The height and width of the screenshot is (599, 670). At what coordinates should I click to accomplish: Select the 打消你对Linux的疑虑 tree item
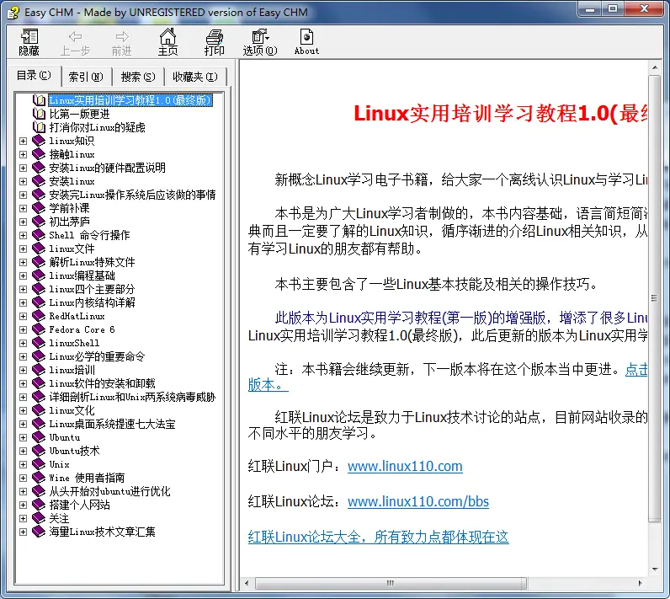[x=97, y=127]
